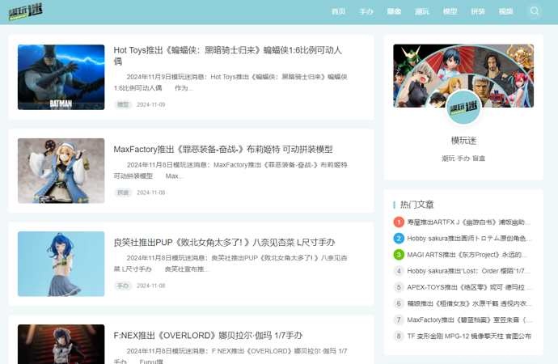The image size is (558, 364).
Task: Go to the 手办 nav section
Action: (x=366, y=12)
